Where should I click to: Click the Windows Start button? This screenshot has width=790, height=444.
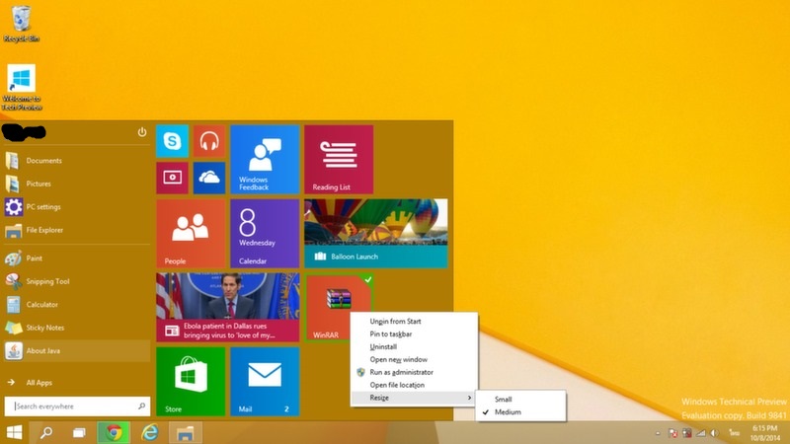click(x=14, y=432)
